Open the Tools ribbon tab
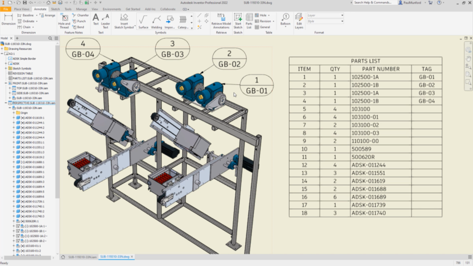 68,9
